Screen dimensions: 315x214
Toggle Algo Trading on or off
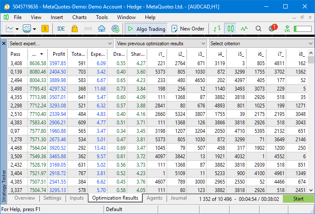pos(146,29)
